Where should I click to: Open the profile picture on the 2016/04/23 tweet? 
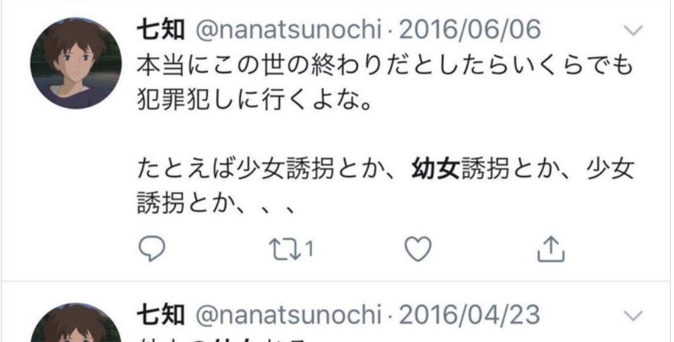tap(76, 322)
